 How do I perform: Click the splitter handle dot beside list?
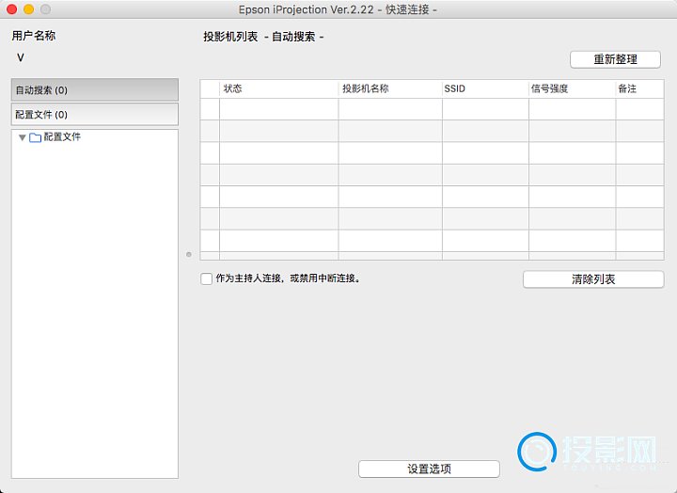(x=189, y=254)
